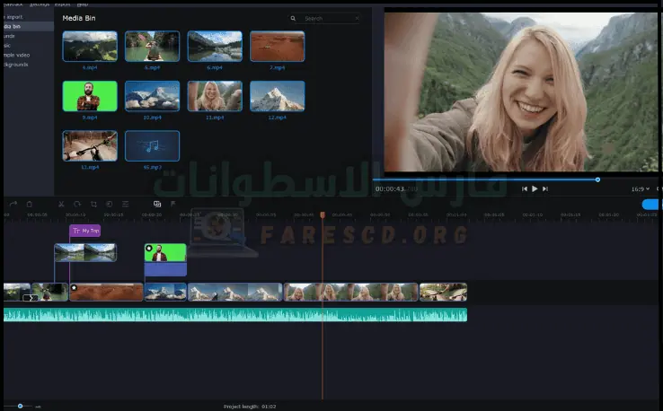Viewport: 663px width, 411px height.
Task: Click the rotate clip icon
Action: click(77, 204)
